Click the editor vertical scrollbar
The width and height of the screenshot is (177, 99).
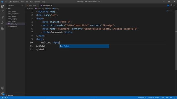click(x=176, y=40)
